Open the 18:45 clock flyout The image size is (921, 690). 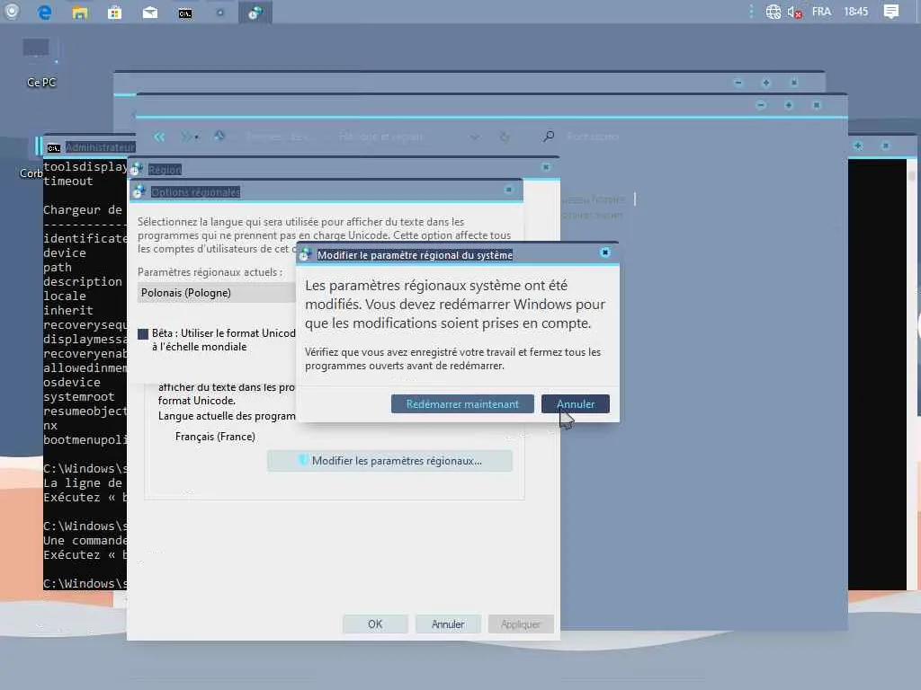(x=856, y=11)
